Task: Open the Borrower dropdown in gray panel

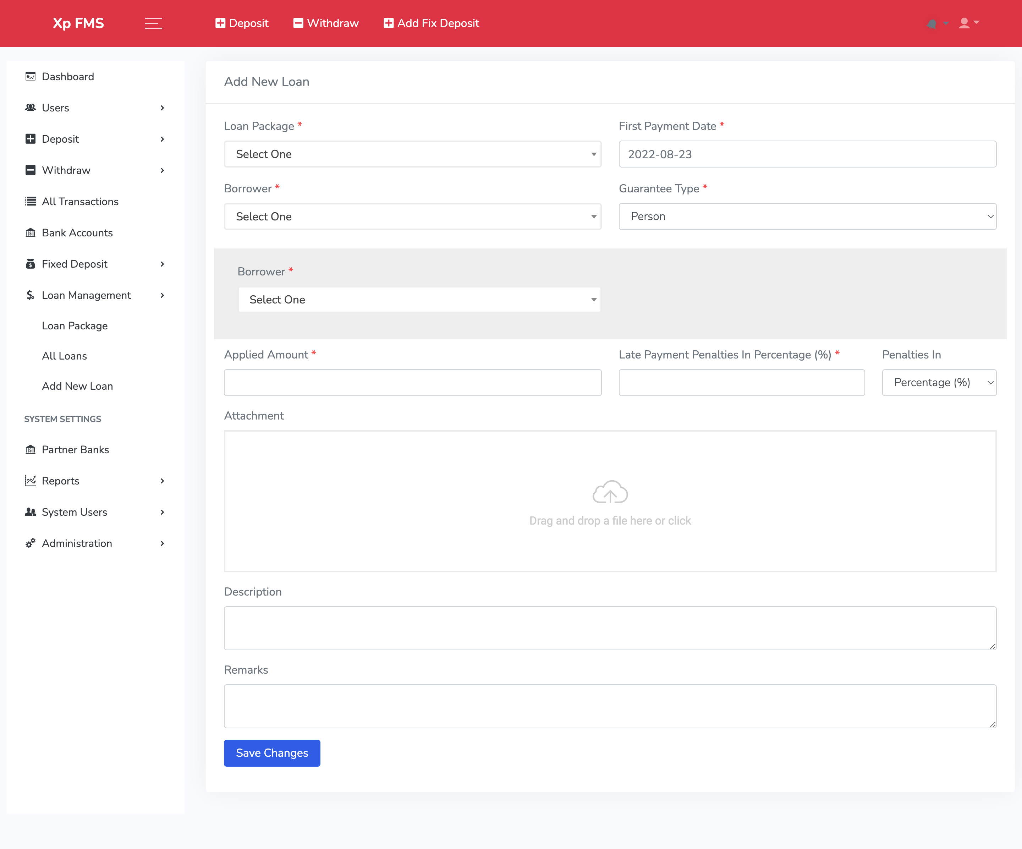Action: 419,300
